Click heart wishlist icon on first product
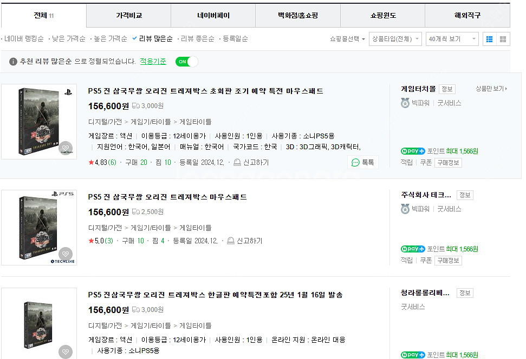This screenshot has width=526, height=359. (66, 148)
